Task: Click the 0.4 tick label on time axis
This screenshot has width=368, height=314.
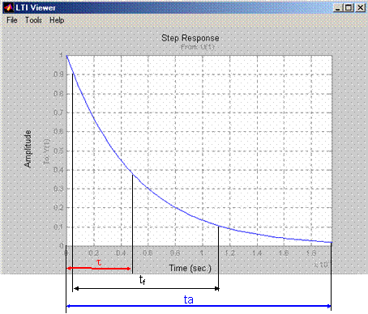Action: pos(121,253)
